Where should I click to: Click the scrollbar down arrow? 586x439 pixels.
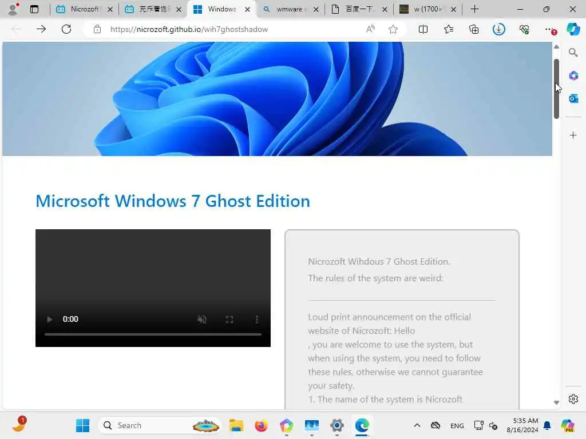click(x=556, y=402)
